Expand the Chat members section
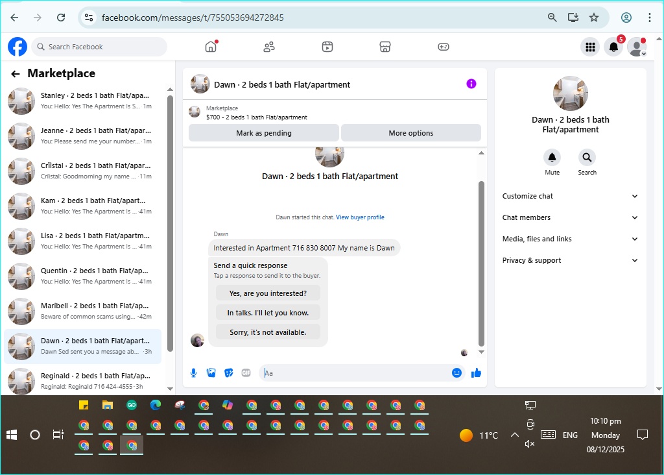This screenshot has height=475, width=664. (x=570, y=217)
